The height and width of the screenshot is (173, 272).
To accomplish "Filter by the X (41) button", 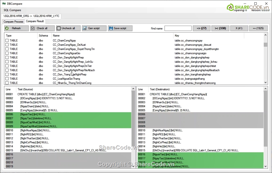I will [239, 28].
